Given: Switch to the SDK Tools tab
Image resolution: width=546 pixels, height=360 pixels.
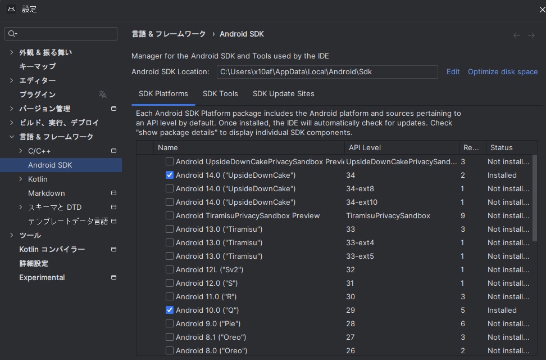Looking at the screenshot, I should (220, 94).
